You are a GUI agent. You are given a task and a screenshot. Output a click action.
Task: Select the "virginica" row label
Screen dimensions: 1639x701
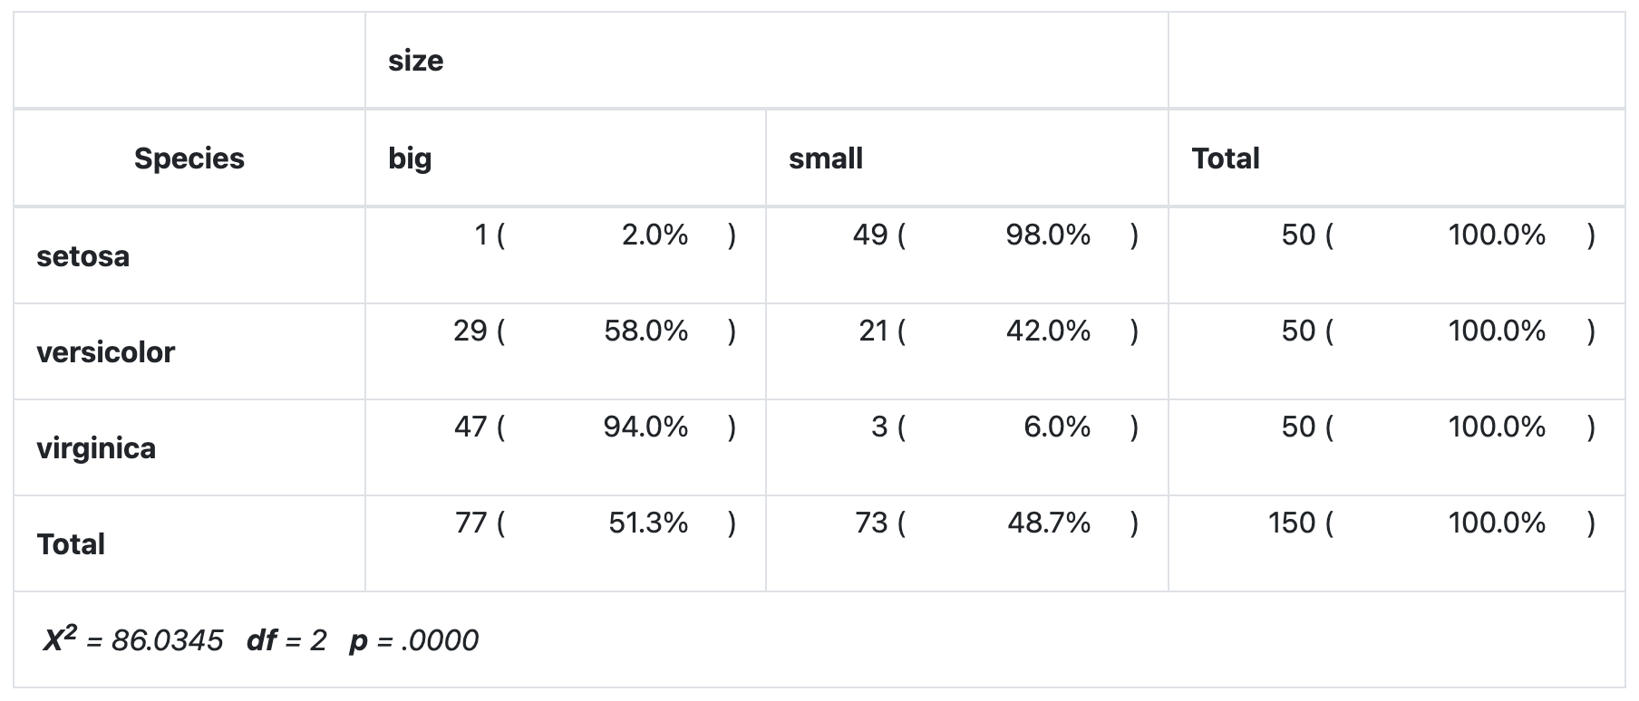96,448
